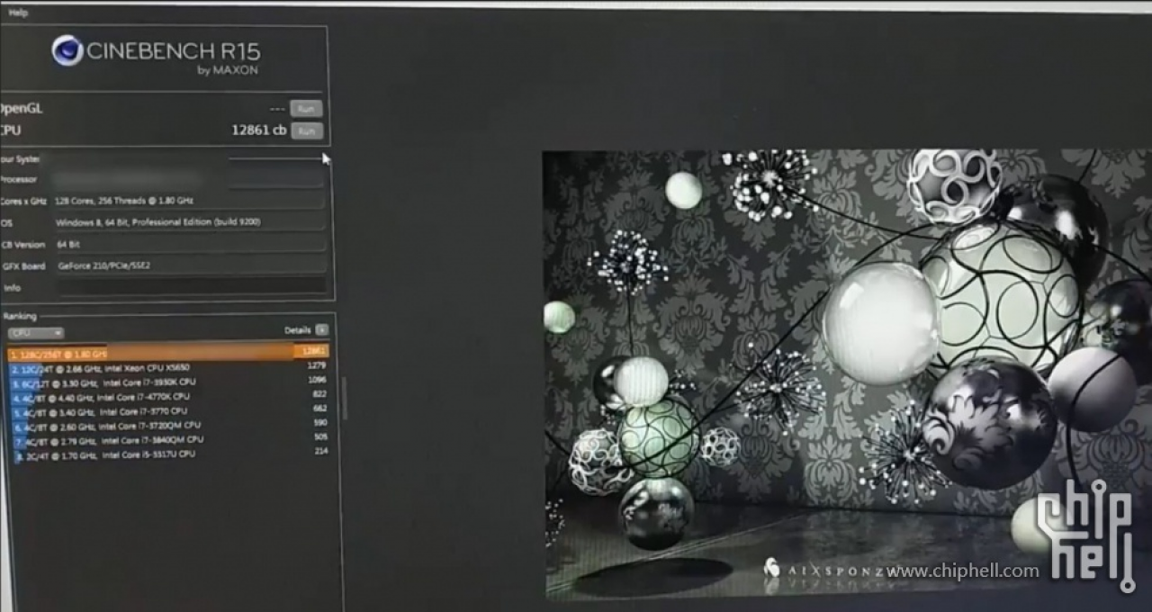1152x612 pixels.
Task: Click the OS field showing Windows 8
Action: pos(189,222)
